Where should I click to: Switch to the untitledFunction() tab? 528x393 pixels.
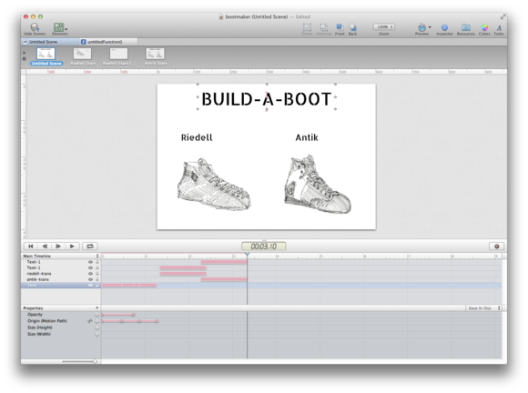coord(108,42)
